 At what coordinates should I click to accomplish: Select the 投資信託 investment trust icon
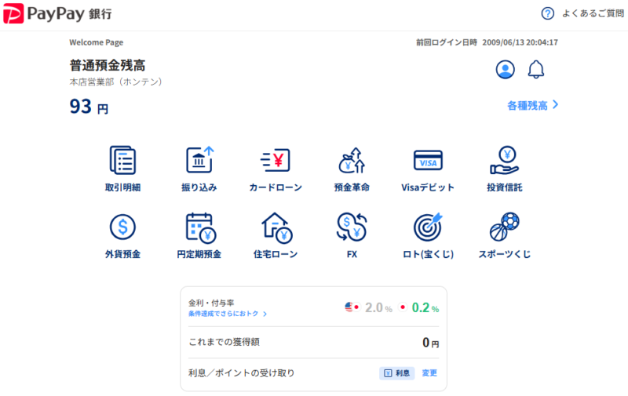click(504, 161)
